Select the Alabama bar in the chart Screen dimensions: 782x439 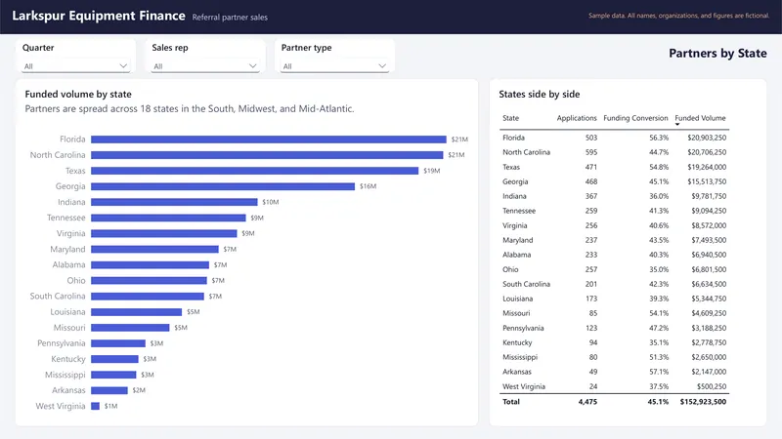150,264
